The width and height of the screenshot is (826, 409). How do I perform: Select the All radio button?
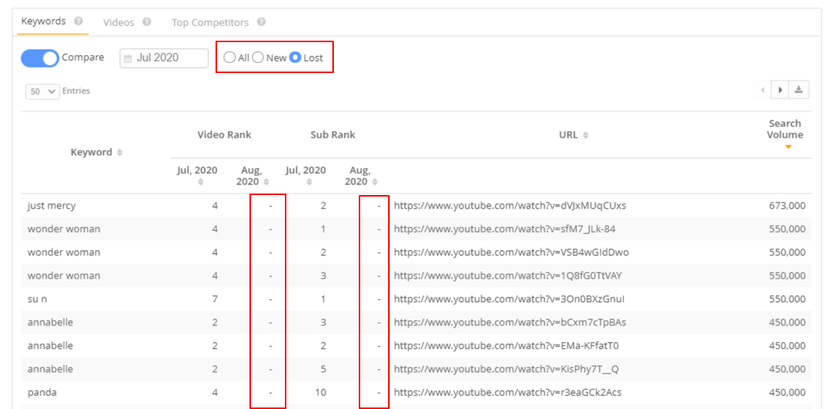pyautogui.click(x=229, y=57)
